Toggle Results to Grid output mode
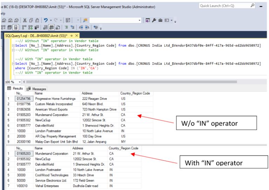Image resolution: width=269 pixels, height=190 pixels. (x=51, y=27)
